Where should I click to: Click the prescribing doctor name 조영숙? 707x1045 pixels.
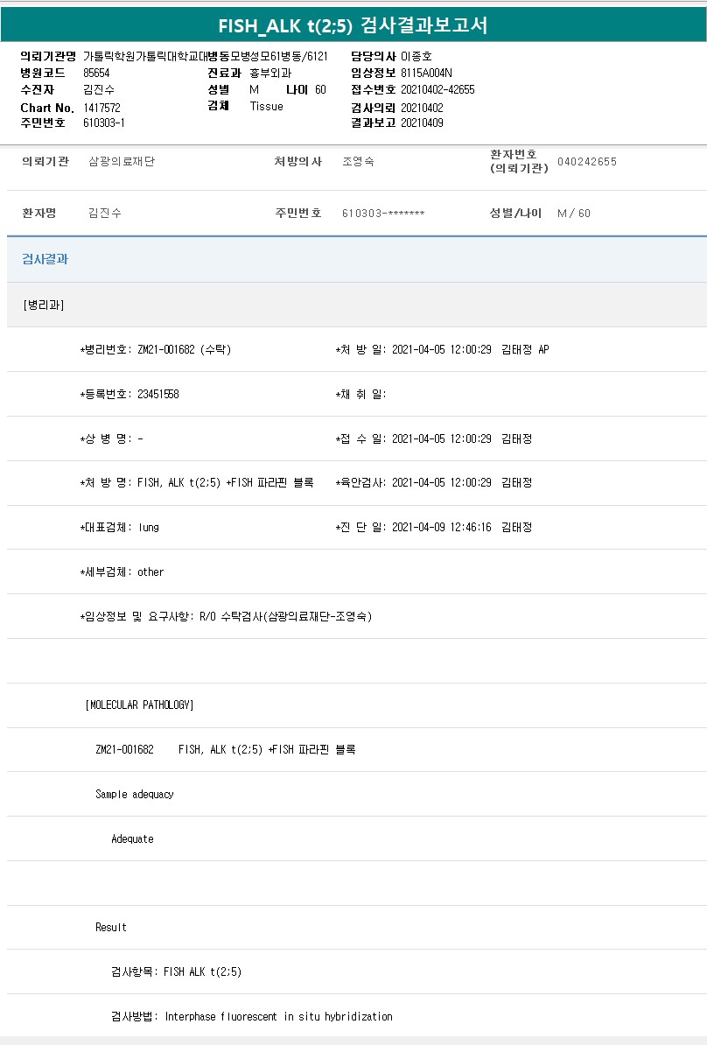pyautogui.click(x=358, y=162)
